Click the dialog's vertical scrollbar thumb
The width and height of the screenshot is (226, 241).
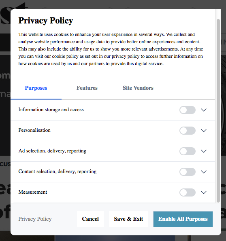(218, 111)
